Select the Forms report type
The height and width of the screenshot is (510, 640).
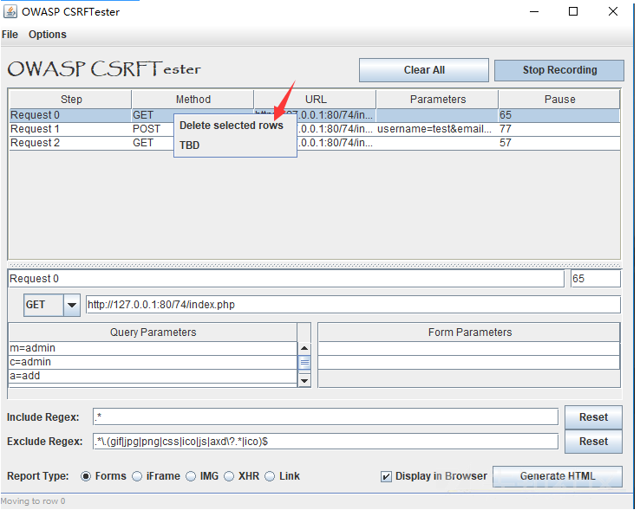(x=86, y=476)
